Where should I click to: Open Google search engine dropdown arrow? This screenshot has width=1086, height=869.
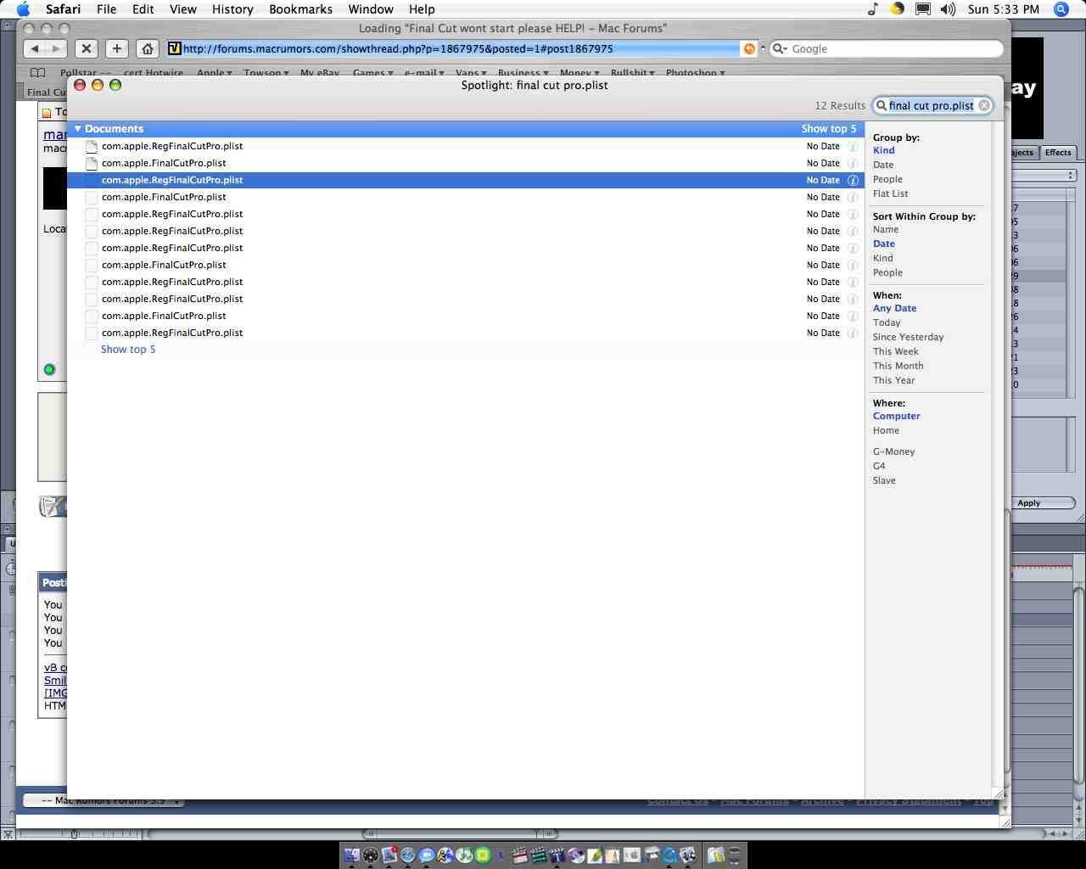779,48
